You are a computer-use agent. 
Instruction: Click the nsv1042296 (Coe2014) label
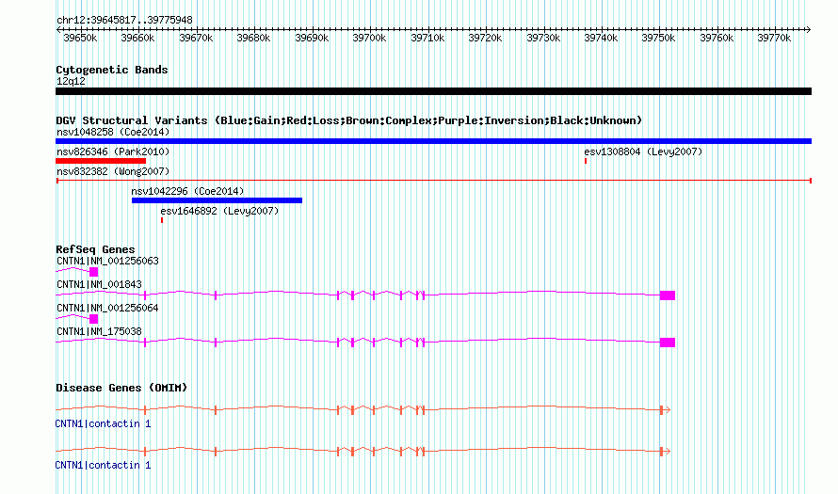pyautogui.click(x=187, y=191)
